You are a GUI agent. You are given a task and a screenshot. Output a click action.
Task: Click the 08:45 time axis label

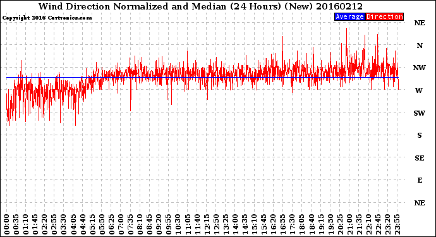pos(150,224)
